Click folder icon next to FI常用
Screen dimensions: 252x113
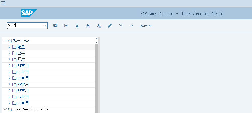click(x=15, y=66)
